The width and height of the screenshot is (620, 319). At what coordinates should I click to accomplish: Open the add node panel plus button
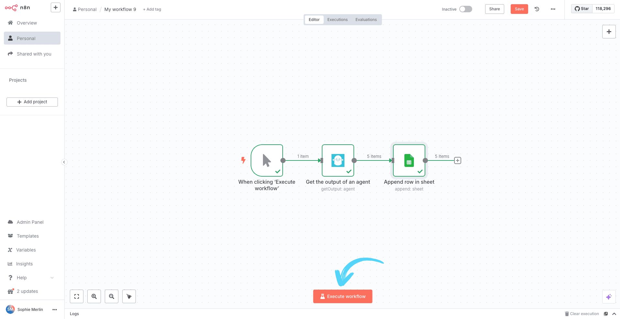coord(609,32)
